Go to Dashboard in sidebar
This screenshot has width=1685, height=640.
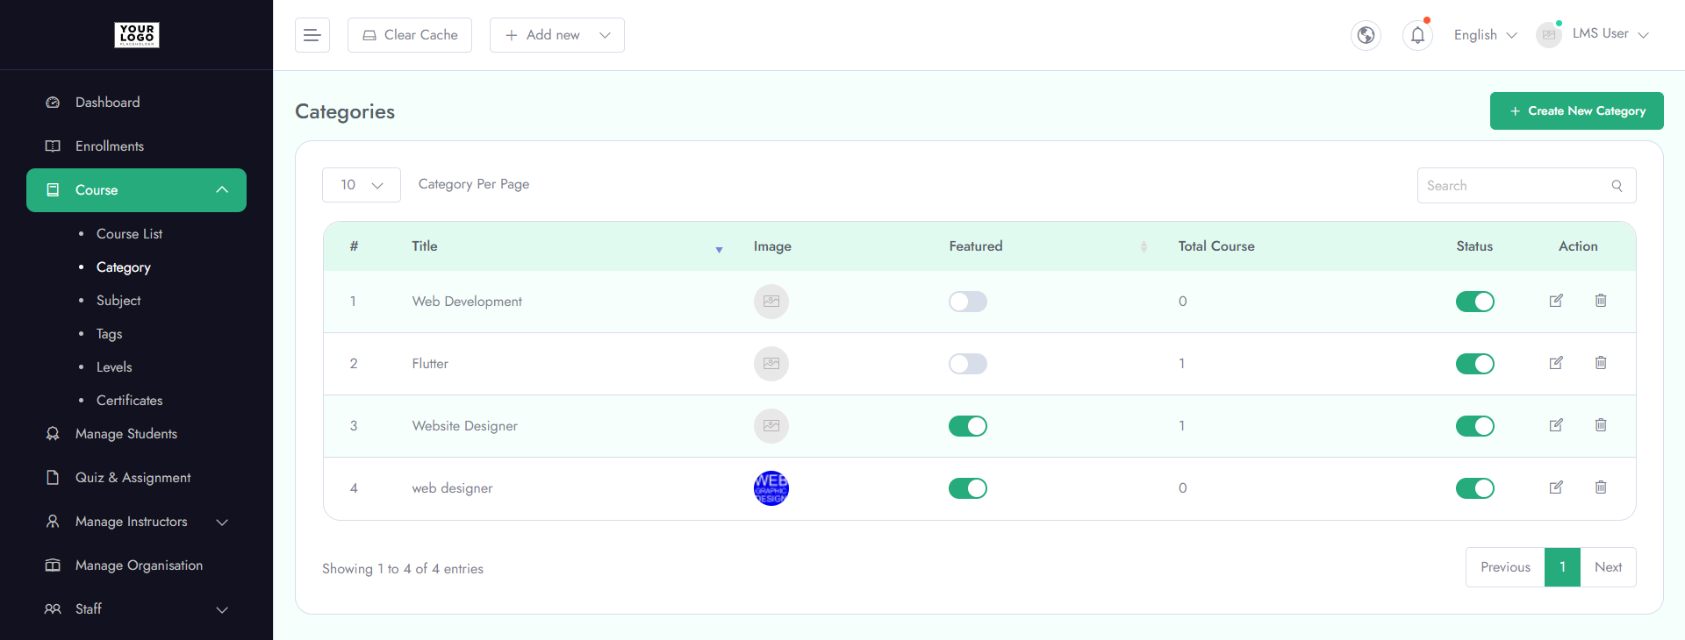(107, 103)
